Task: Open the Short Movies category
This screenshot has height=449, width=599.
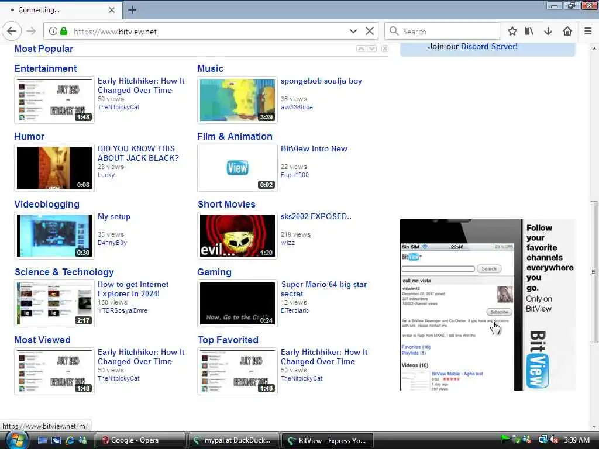Action: pos(226,204)
